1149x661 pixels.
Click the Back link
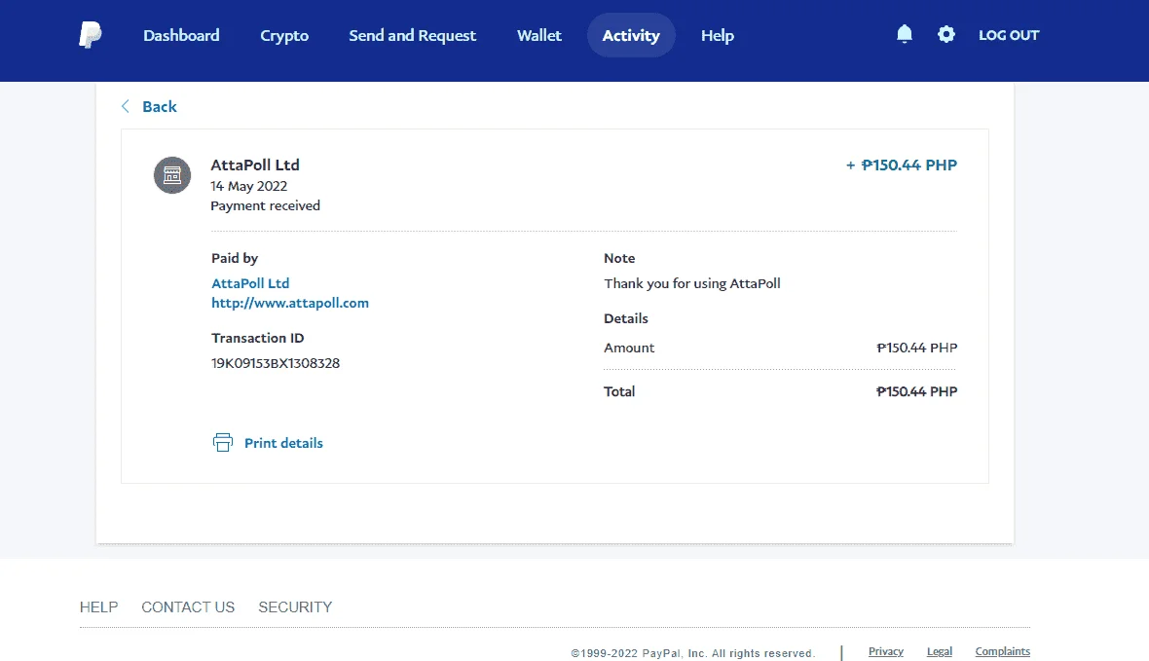pos(159,106)
